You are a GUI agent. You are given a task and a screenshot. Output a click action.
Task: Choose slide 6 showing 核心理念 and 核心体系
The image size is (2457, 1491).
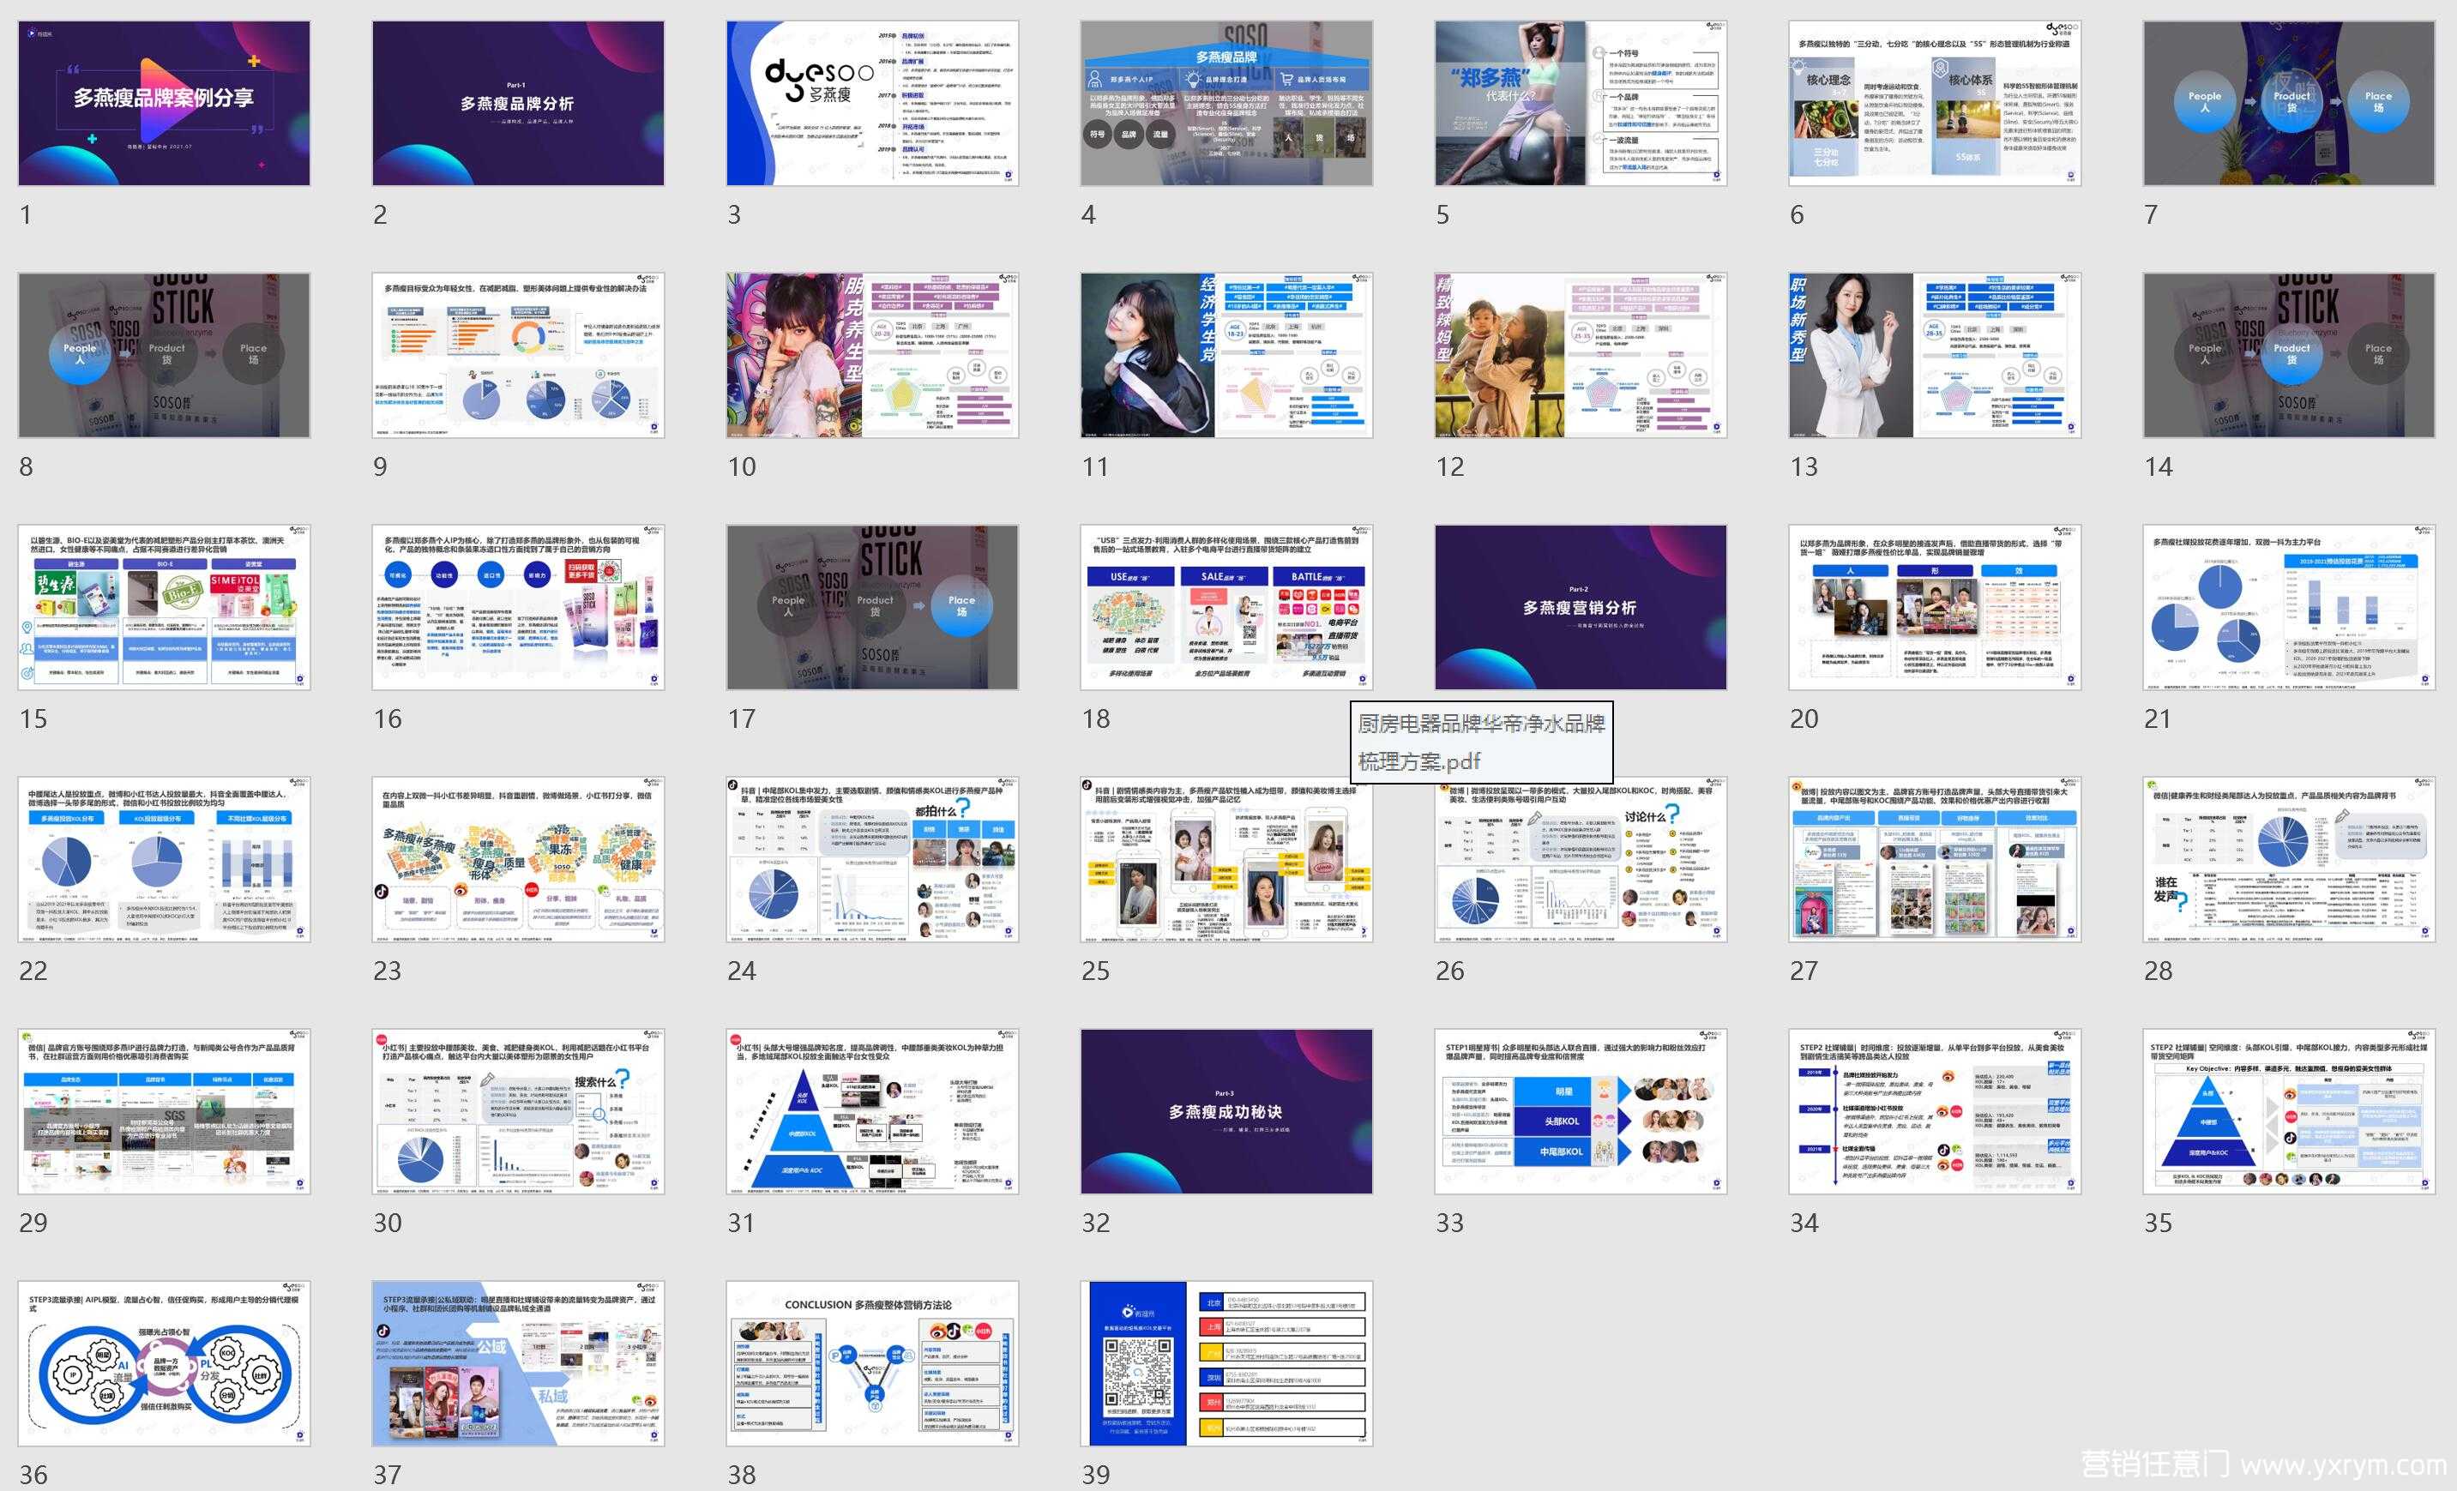[1935, 104]
